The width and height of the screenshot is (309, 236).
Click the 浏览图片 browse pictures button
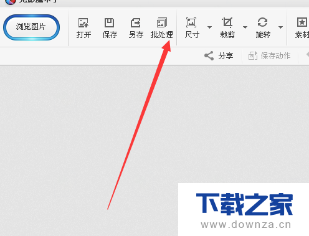pyautogui.click(x=31, y=27)
